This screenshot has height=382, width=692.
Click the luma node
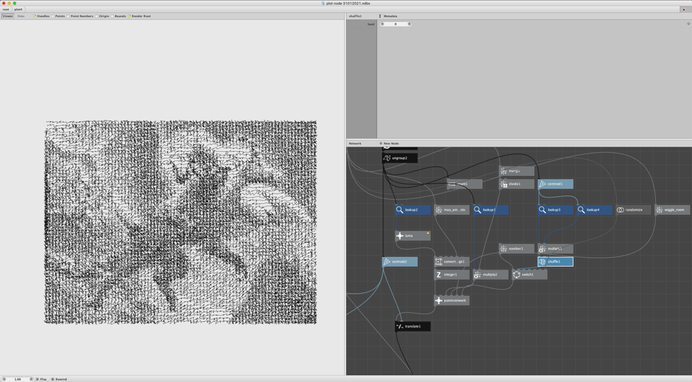point(412,236)
